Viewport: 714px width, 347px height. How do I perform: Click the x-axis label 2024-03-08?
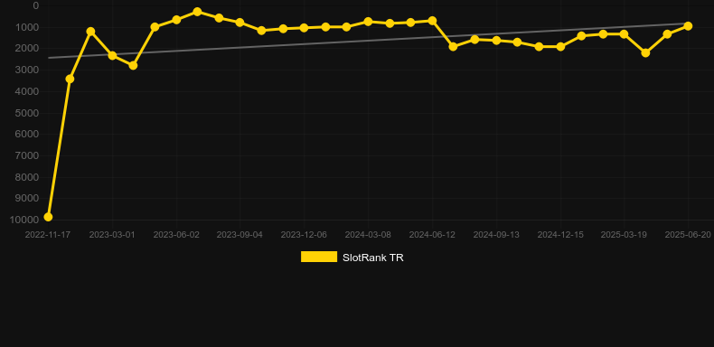[368, 235]
